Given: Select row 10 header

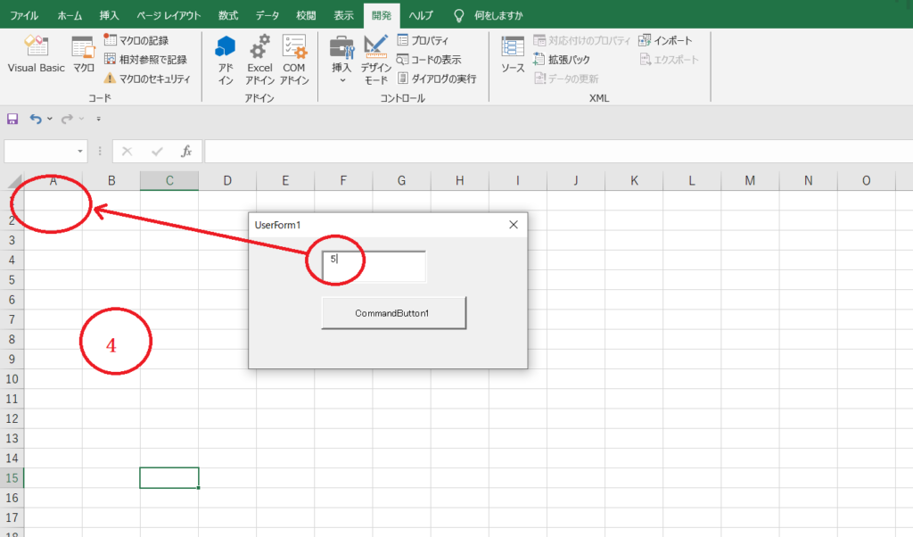Looking at the screenshot, I should pos(12,379).
